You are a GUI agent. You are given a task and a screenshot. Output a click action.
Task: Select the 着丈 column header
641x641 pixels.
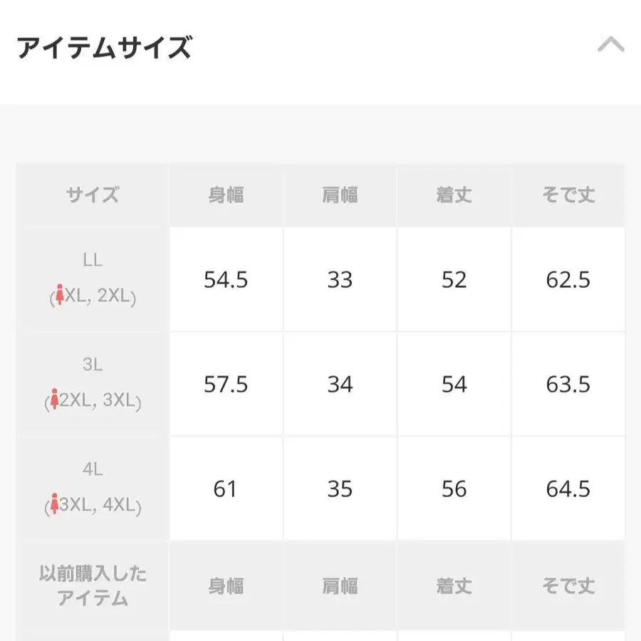(x=454, y=194)
